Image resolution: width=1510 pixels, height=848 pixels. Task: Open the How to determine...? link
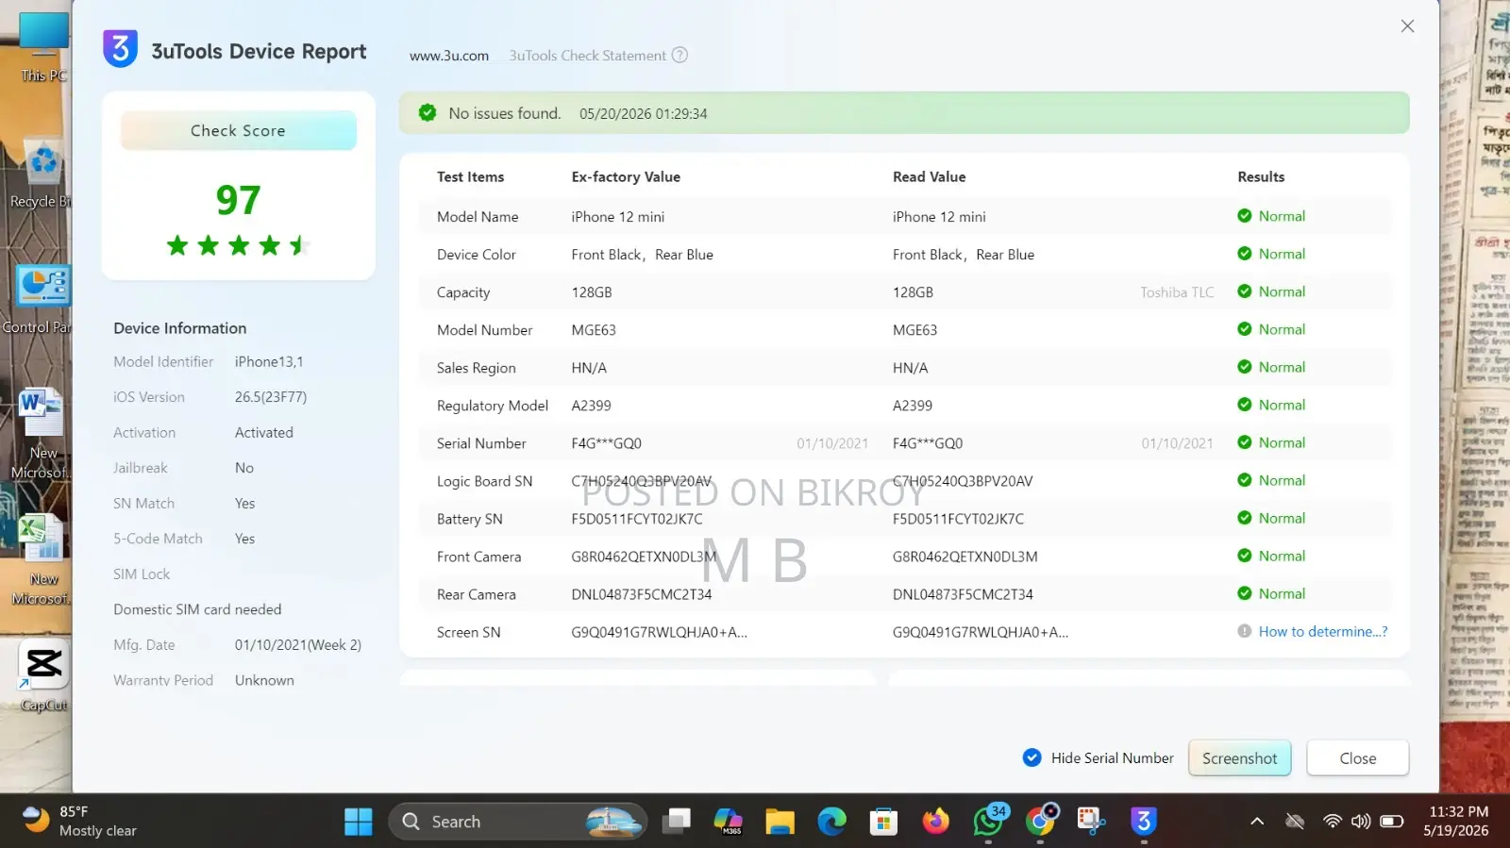[1322, 632]
